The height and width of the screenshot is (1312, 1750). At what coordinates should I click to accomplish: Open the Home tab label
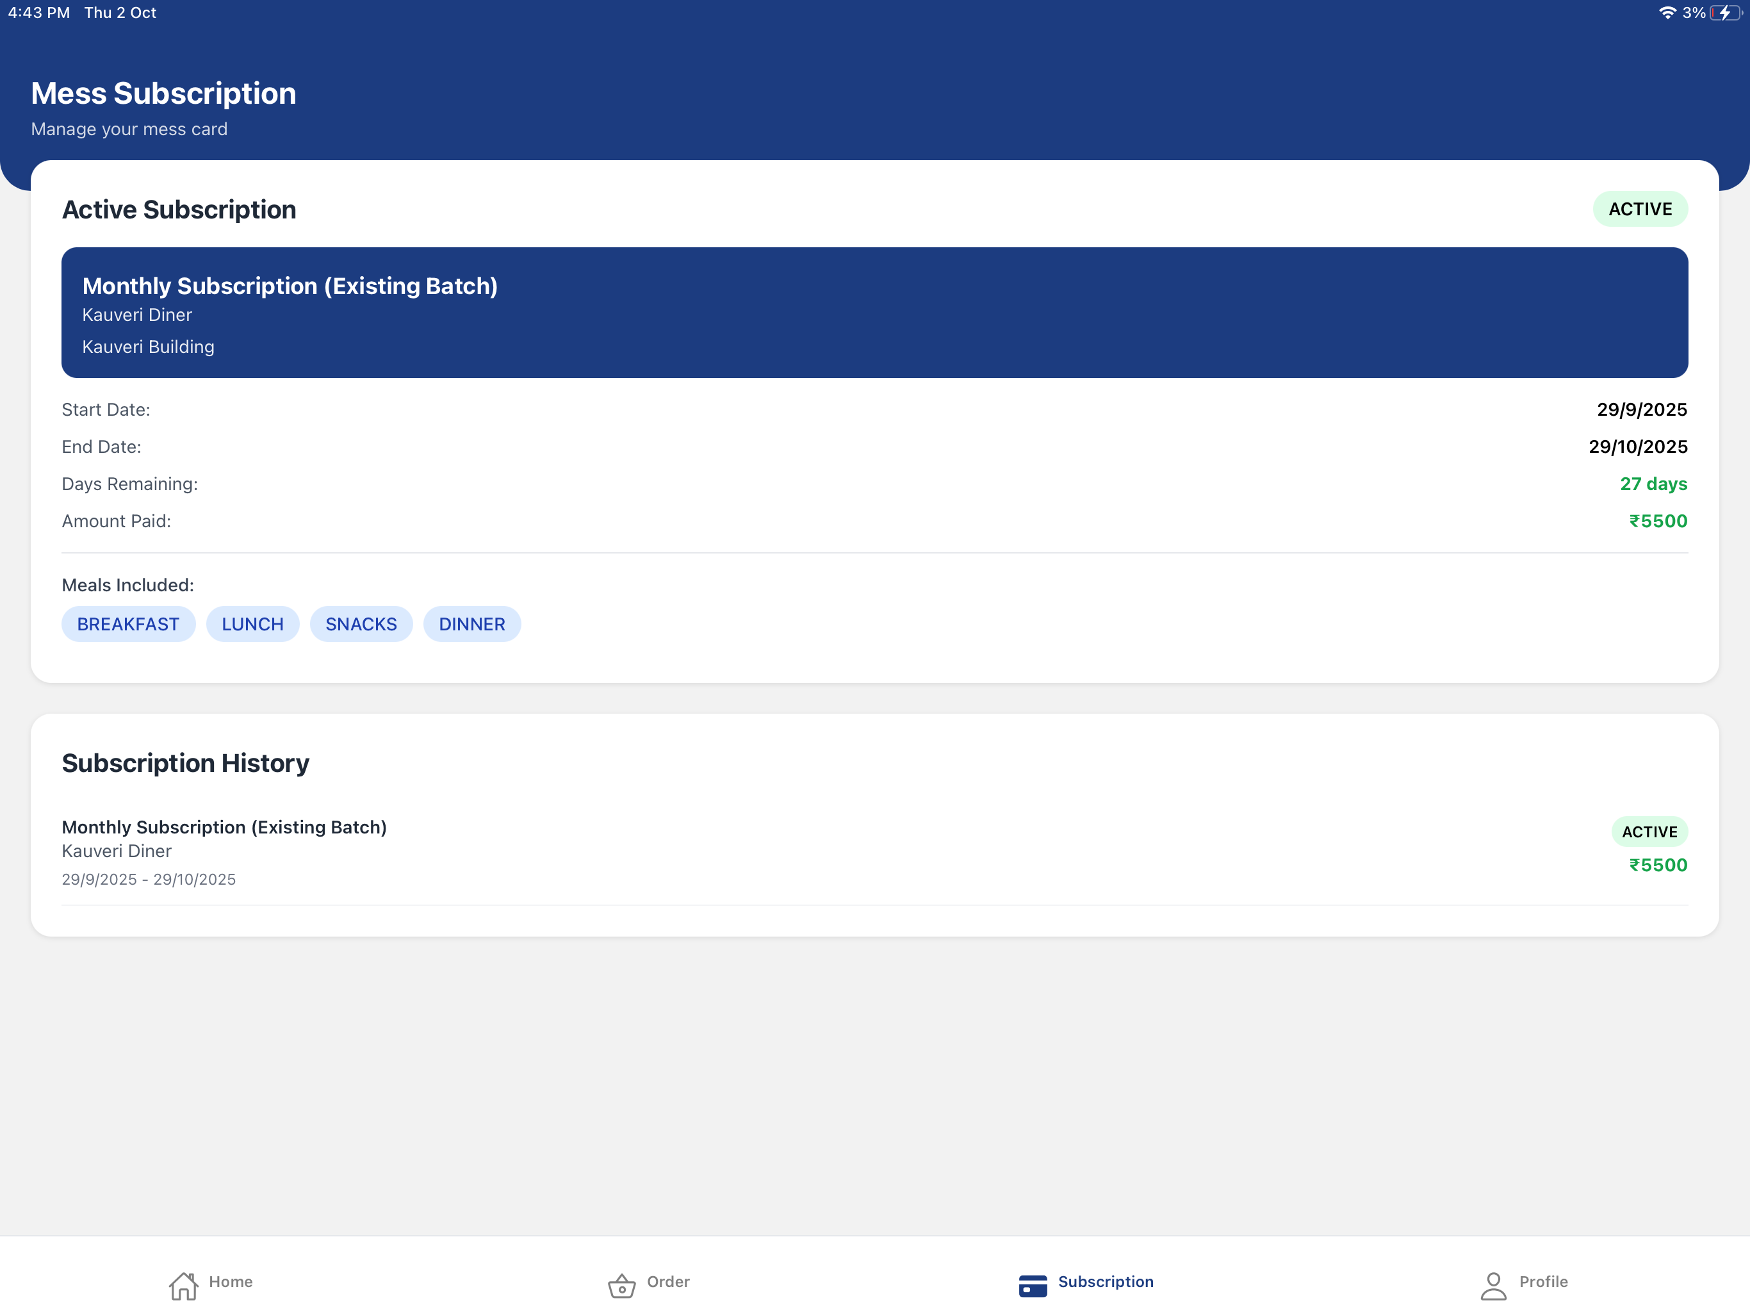pos(231,1281)
